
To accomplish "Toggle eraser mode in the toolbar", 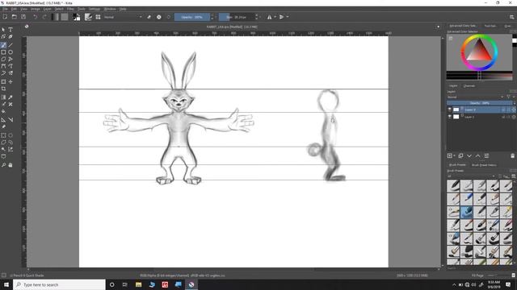I will point(149,17).
